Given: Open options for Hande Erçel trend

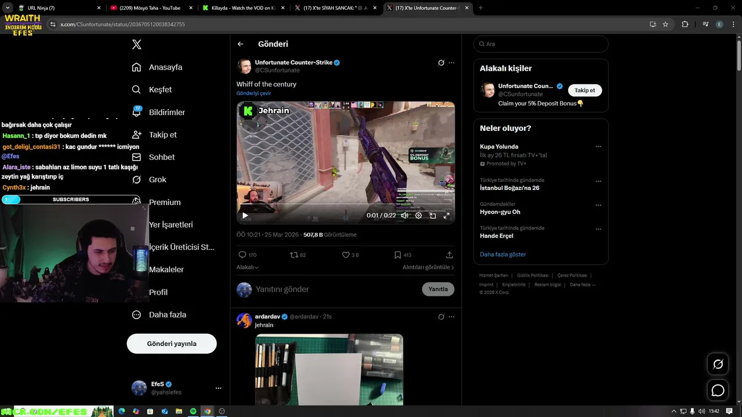Looking at the screenshot, I should tap(598, 229).
